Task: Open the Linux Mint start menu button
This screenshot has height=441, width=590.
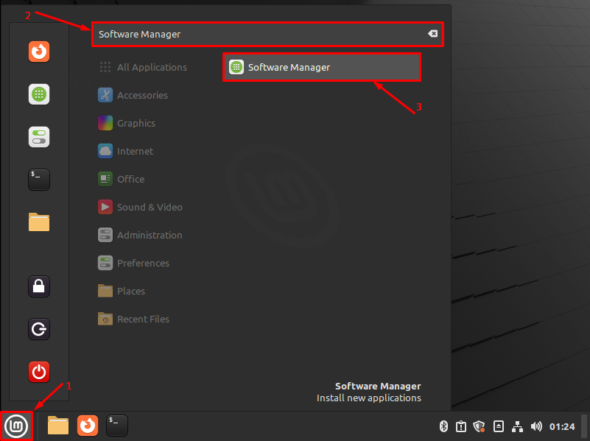Action: pos(17,426)
